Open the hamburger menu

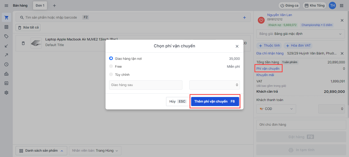tap(6, 6)
